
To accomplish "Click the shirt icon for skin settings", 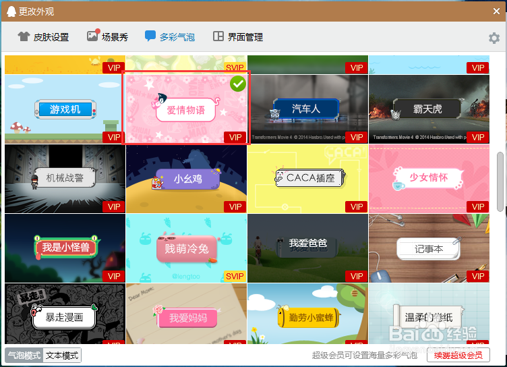I will click(24, 36).
